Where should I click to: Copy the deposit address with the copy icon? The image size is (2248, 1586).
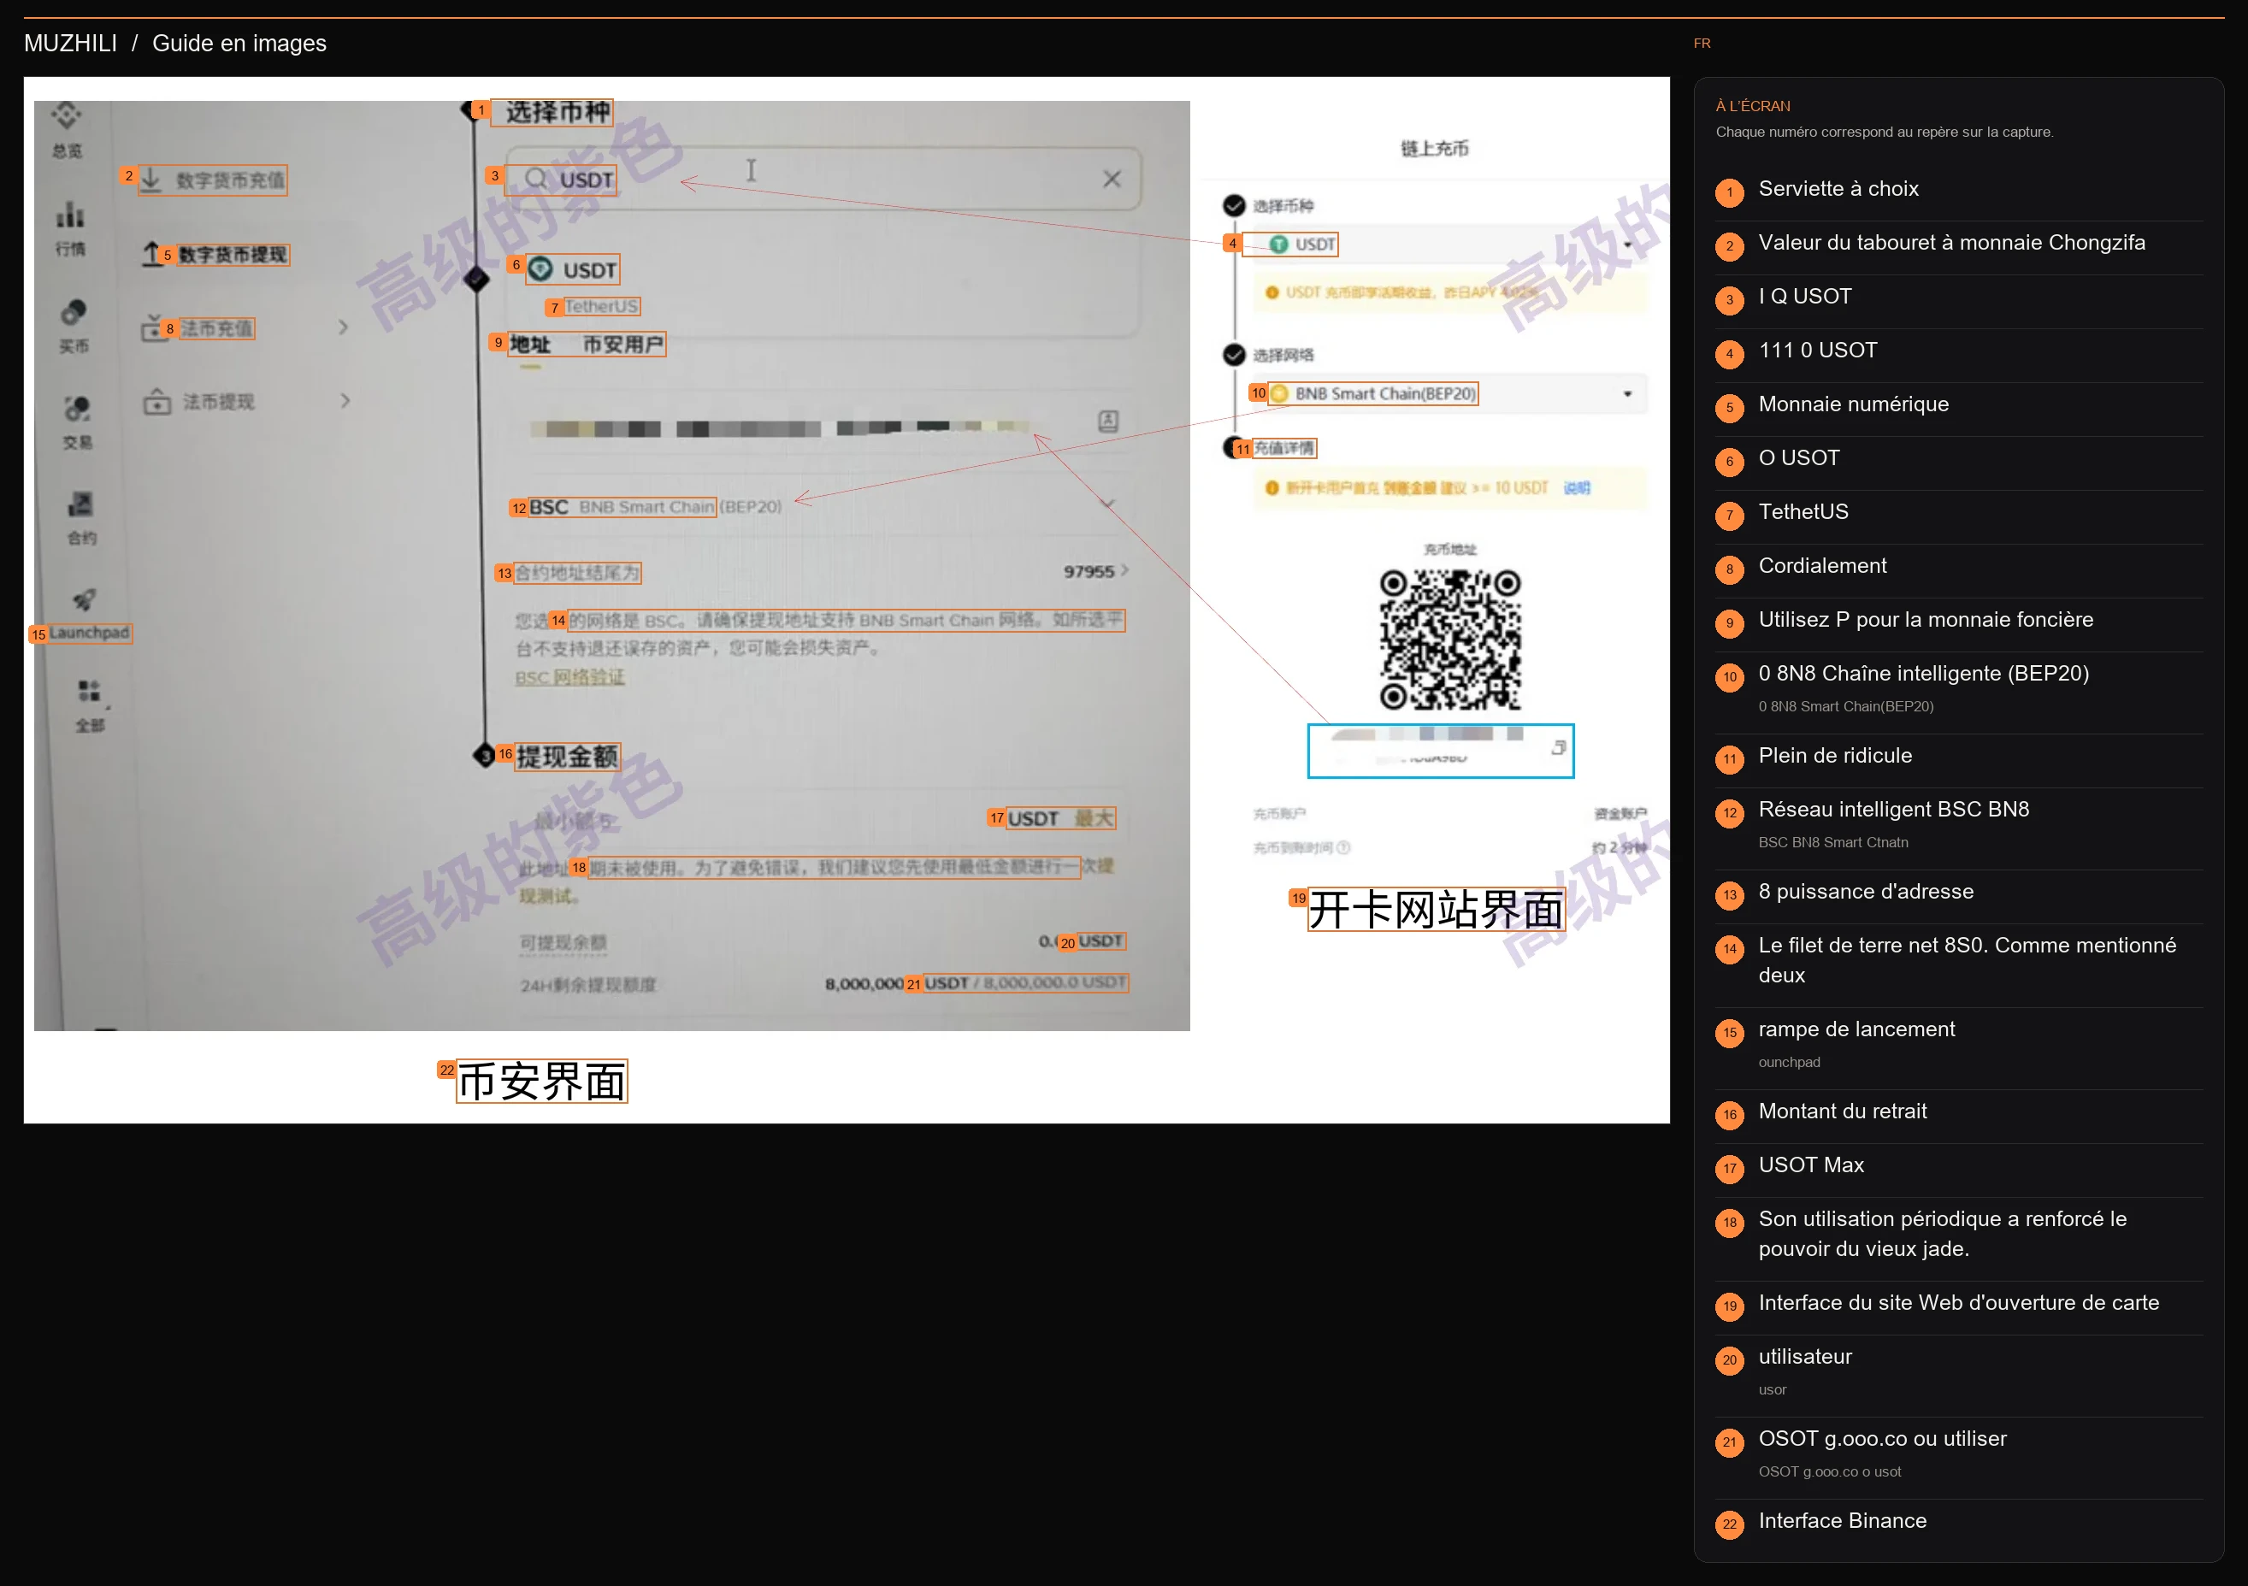click(x=1558, y=748)
